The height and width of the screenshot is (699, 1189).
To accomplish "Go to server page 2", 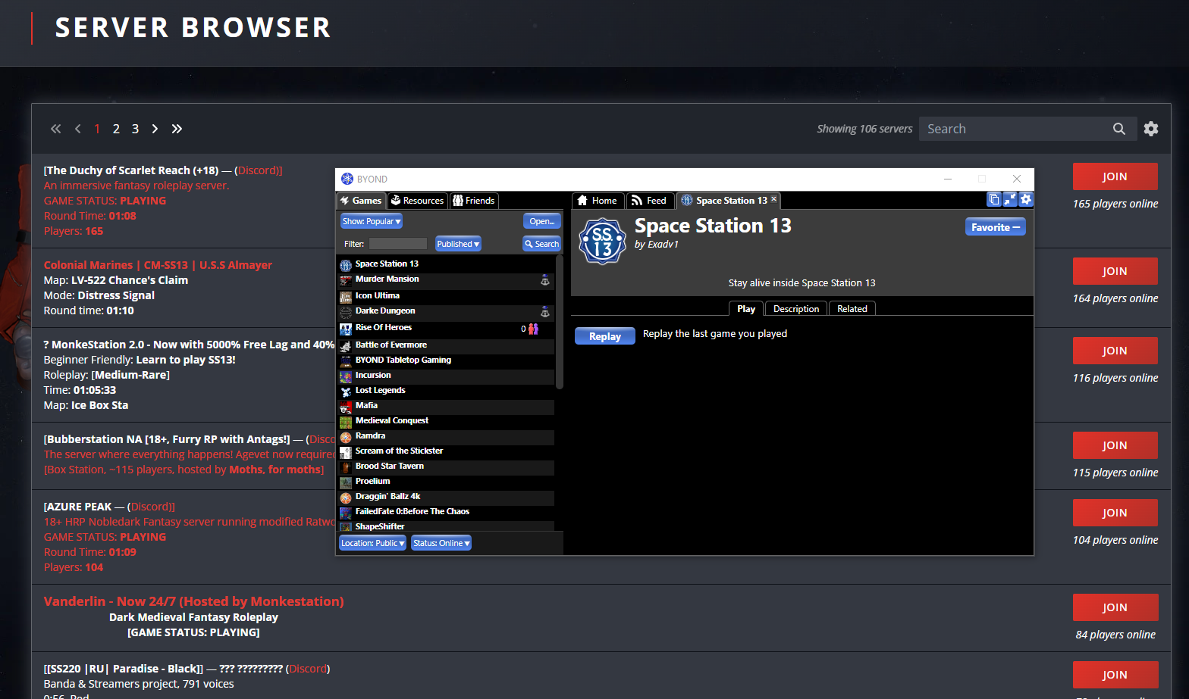I will coord(116,129).
